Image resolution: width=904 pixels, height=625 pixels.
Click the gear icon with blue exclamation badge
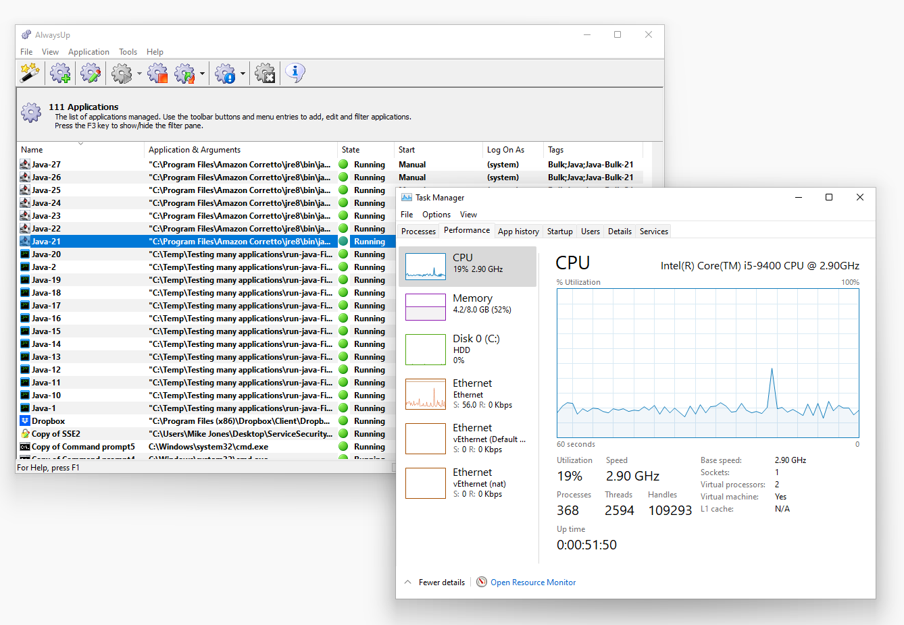(225, 72)
